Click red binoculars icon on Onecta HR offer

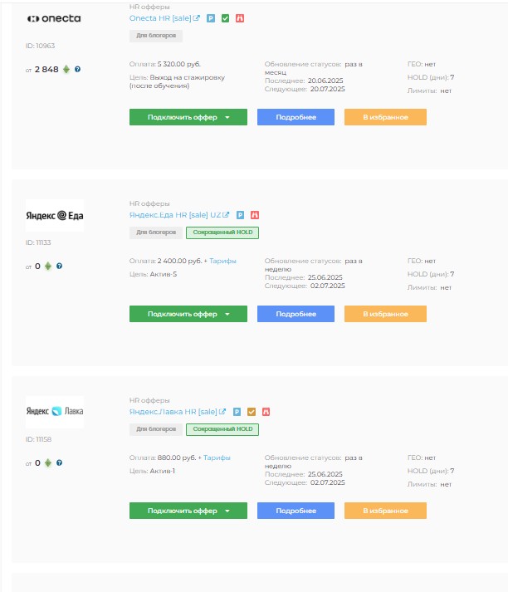coord(240,18)
